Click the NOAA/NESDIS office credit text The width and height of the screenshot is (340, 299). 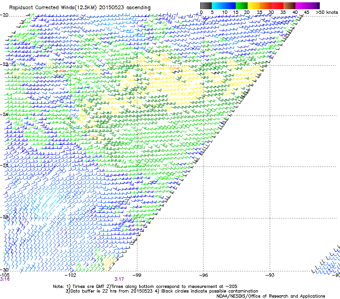coord(271,296)
